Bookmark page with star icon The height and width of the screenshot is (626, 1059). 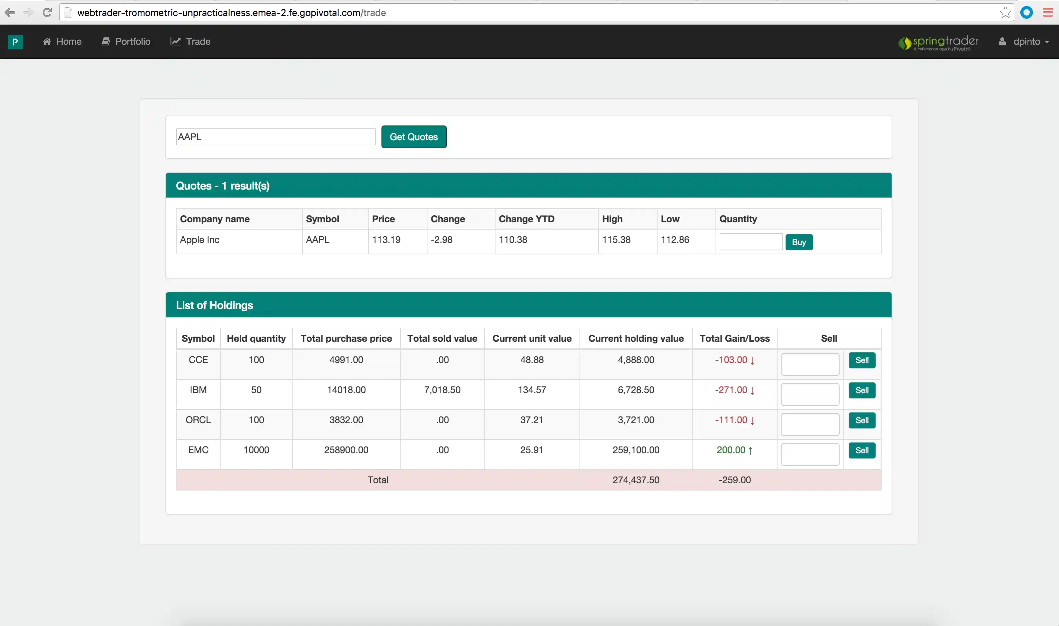[x=1005, y=13]
